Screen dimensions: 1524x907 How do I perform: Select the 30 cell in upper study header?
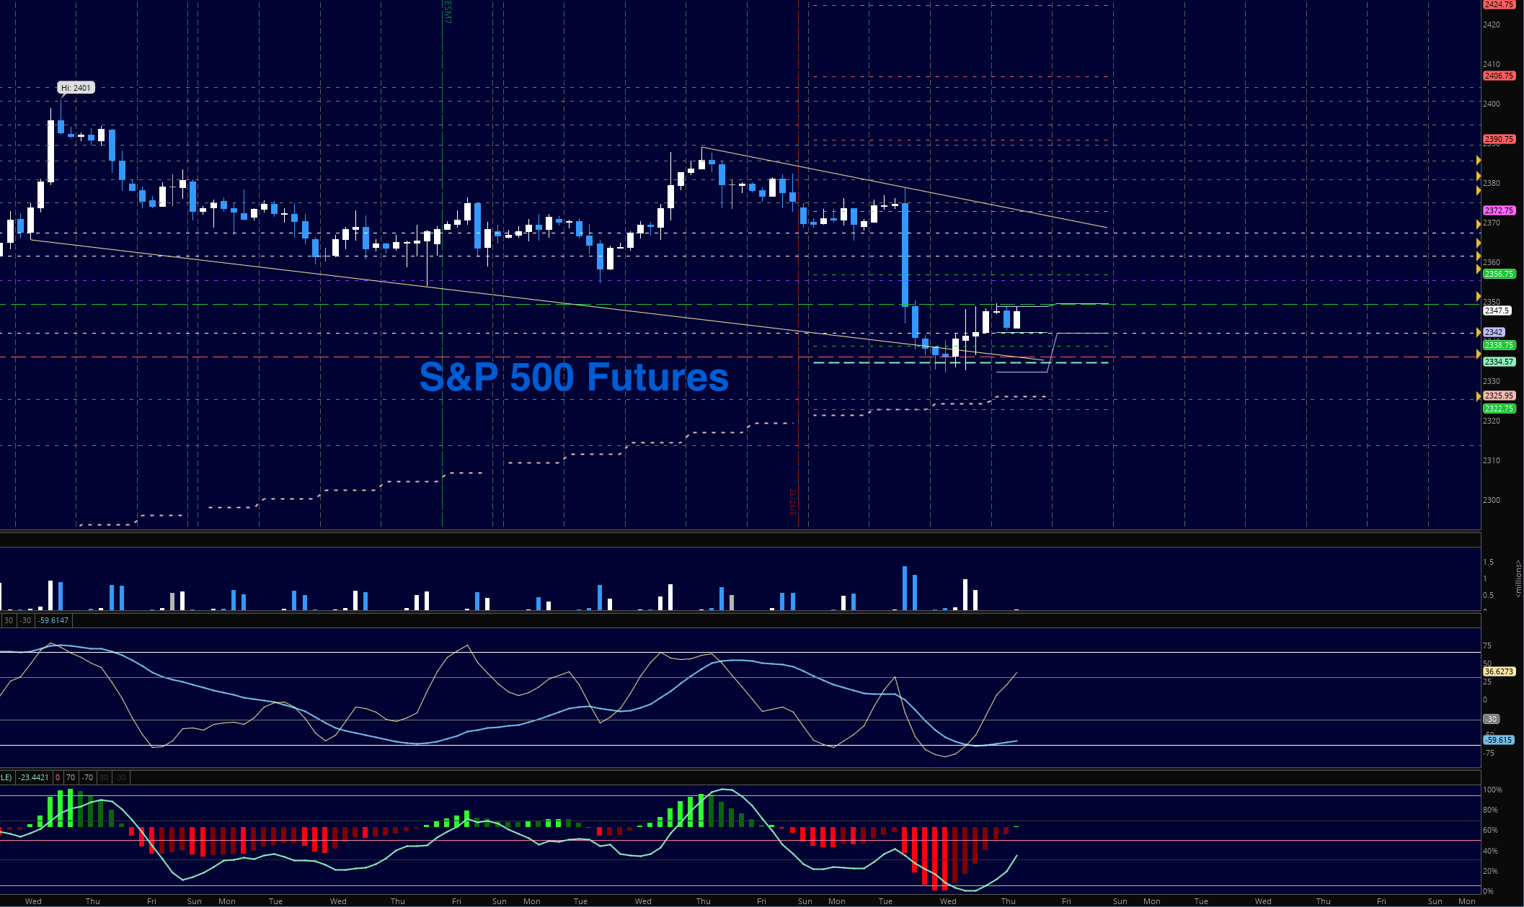coord(9,620)
